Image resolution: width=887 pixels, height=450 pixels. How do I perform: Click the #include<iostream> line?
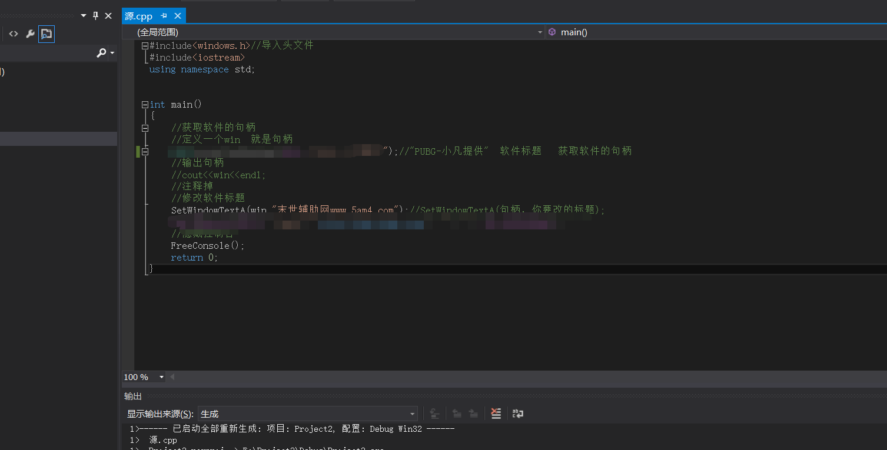197,58
